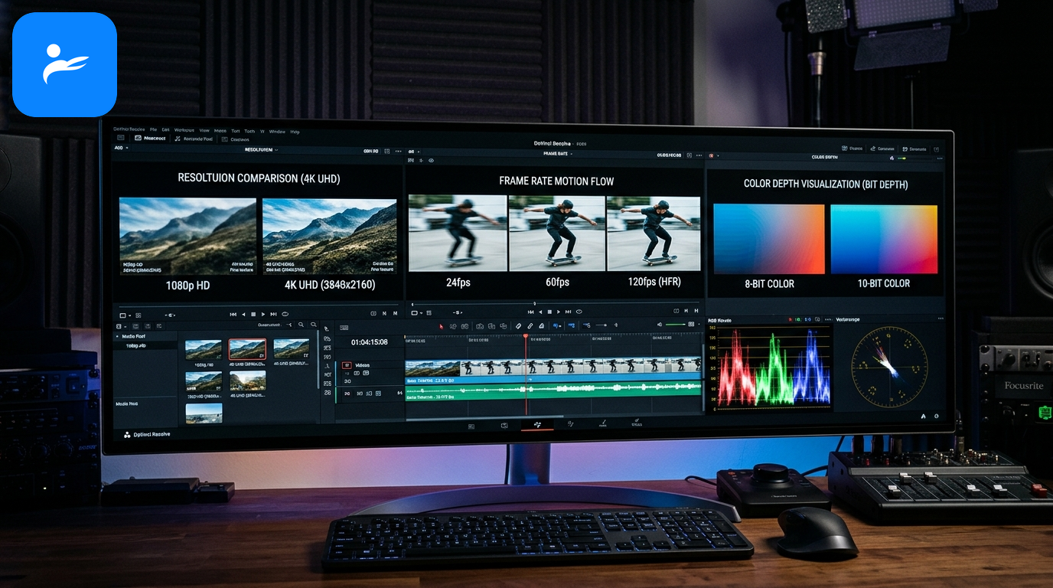Viewport: 1053px width, 588px height.
Task: Toggle loop playback in the Frame Rate Motion Flow viewer
Action: [x=579, y=312]
